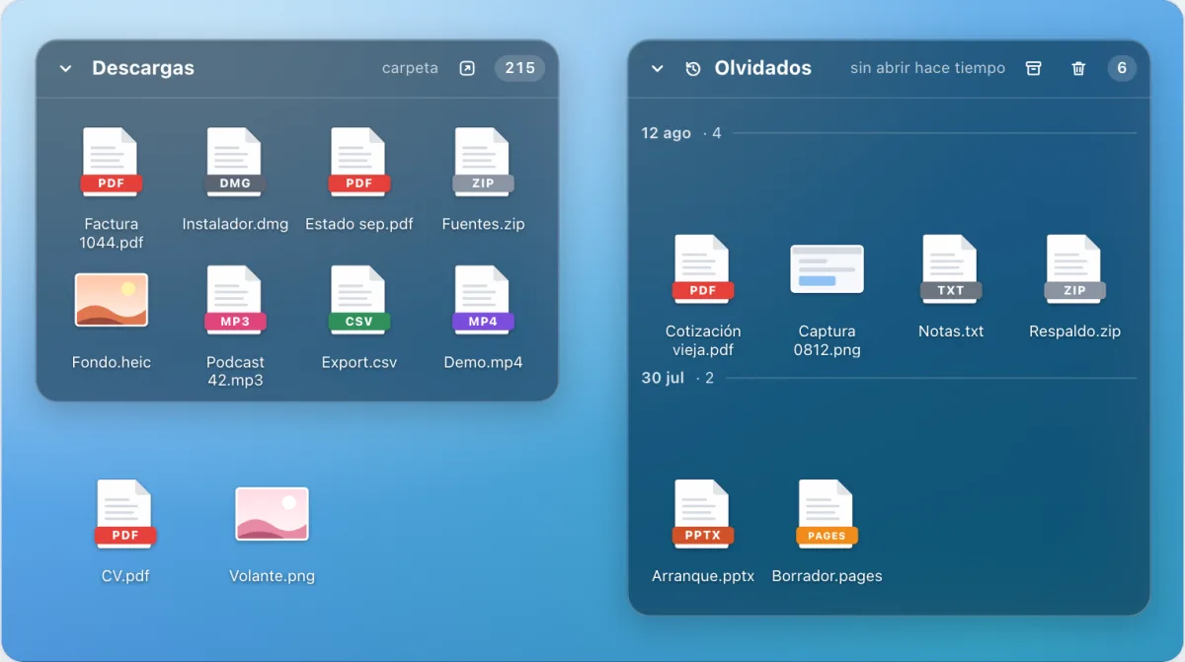The height and width of the screenshot is (662, 1185).
Task: Select the Demo.mp4 file icon
Action: 483,301
